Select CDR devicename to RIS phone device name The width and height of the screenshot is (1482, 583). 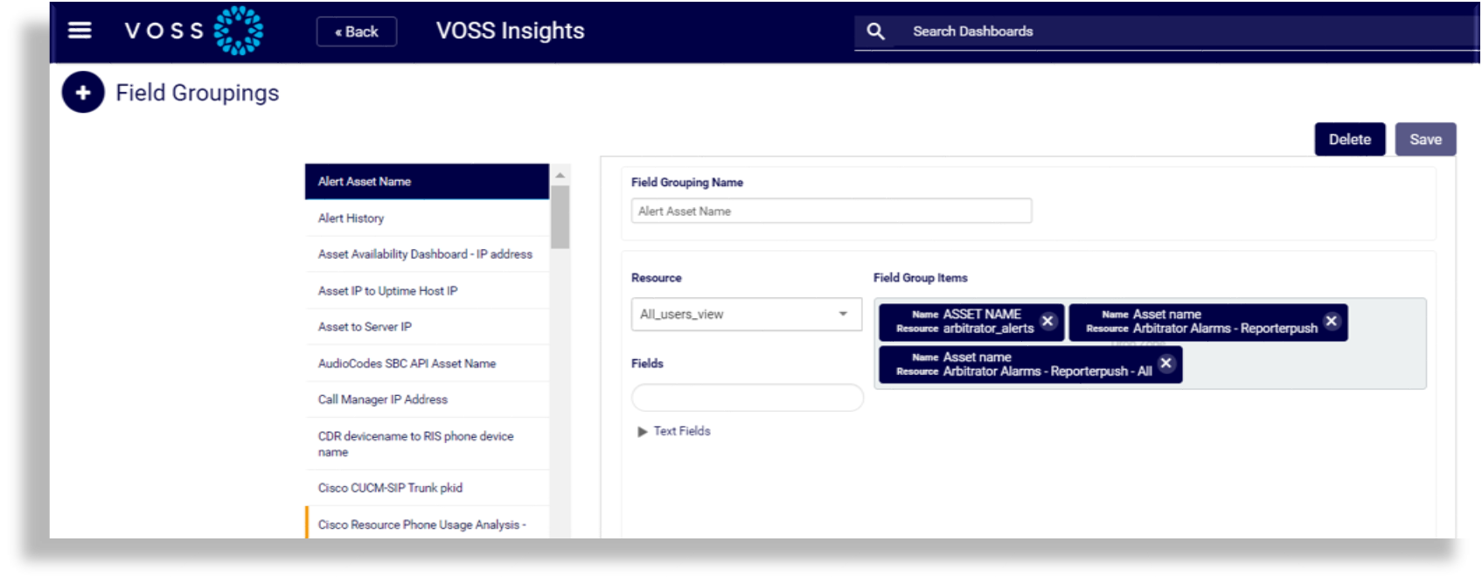click(427, 444)
